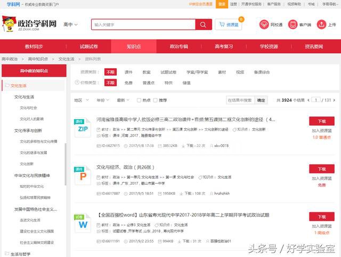Screen dimensions: 341x257
Task: Expand the 年份 year dropdown
Action: [x=102, y=100]
